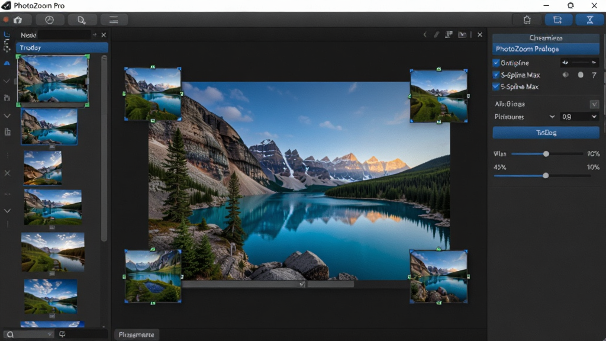Select the Troday header tab

click(62, 47)
